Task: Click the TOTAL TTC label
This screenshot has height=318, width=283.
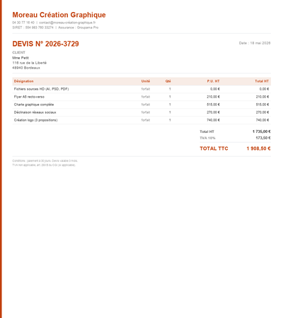Action: pos(214,148)
